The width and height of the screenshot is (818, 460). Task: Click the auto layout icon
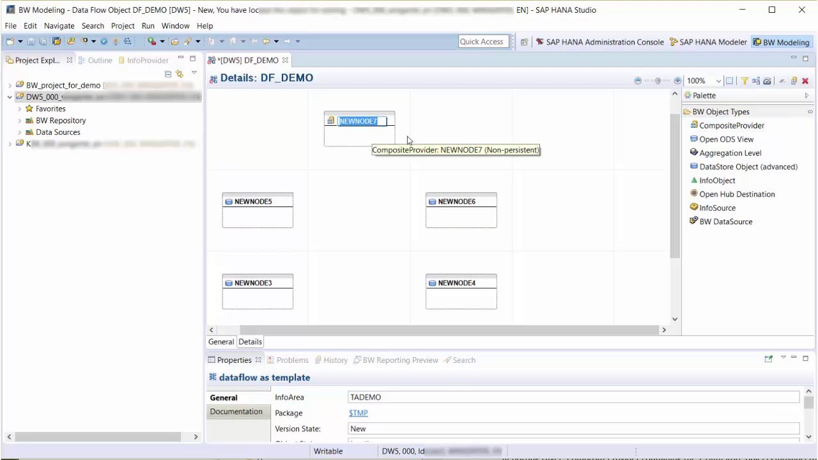pyautogui.click(x=756, y=80)
